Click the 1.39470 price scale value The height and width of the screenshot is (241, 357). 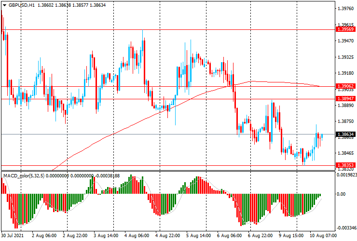[x=345, y=41]
